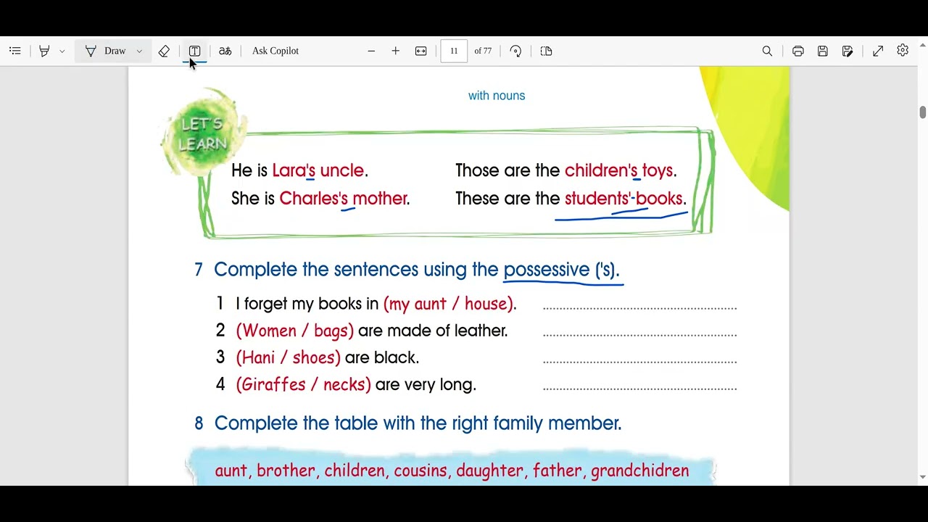
Task: Click '(Giraffes / necks)' text
Action: coord(304,384)
